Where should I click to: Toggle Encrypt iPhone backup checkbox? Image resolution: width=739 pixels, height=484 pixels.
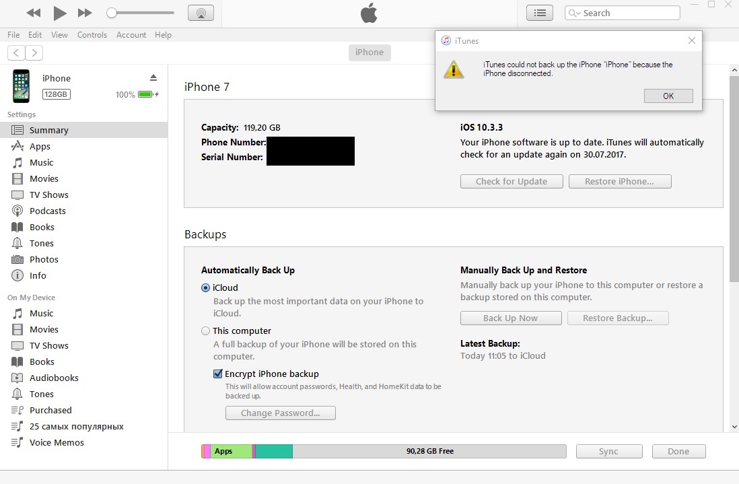coord(218,374)
